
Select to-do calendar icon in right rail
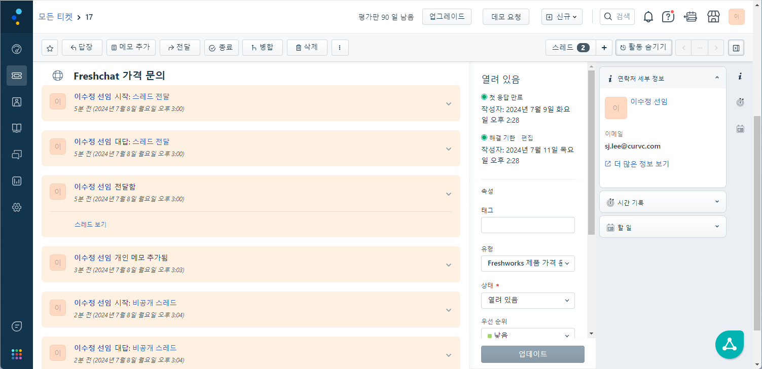(x=740, y=129)
